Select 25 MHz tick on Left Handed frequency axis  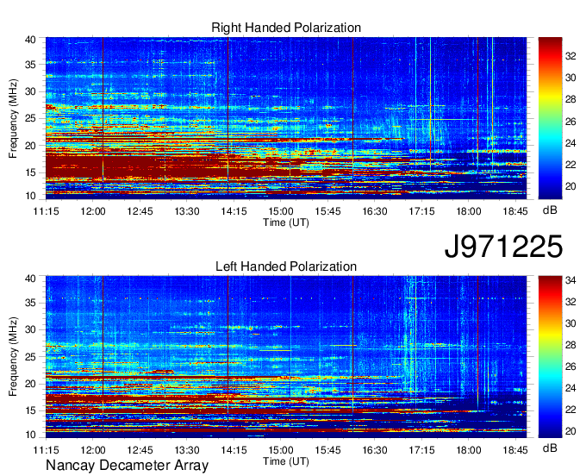tap(30, 357)
